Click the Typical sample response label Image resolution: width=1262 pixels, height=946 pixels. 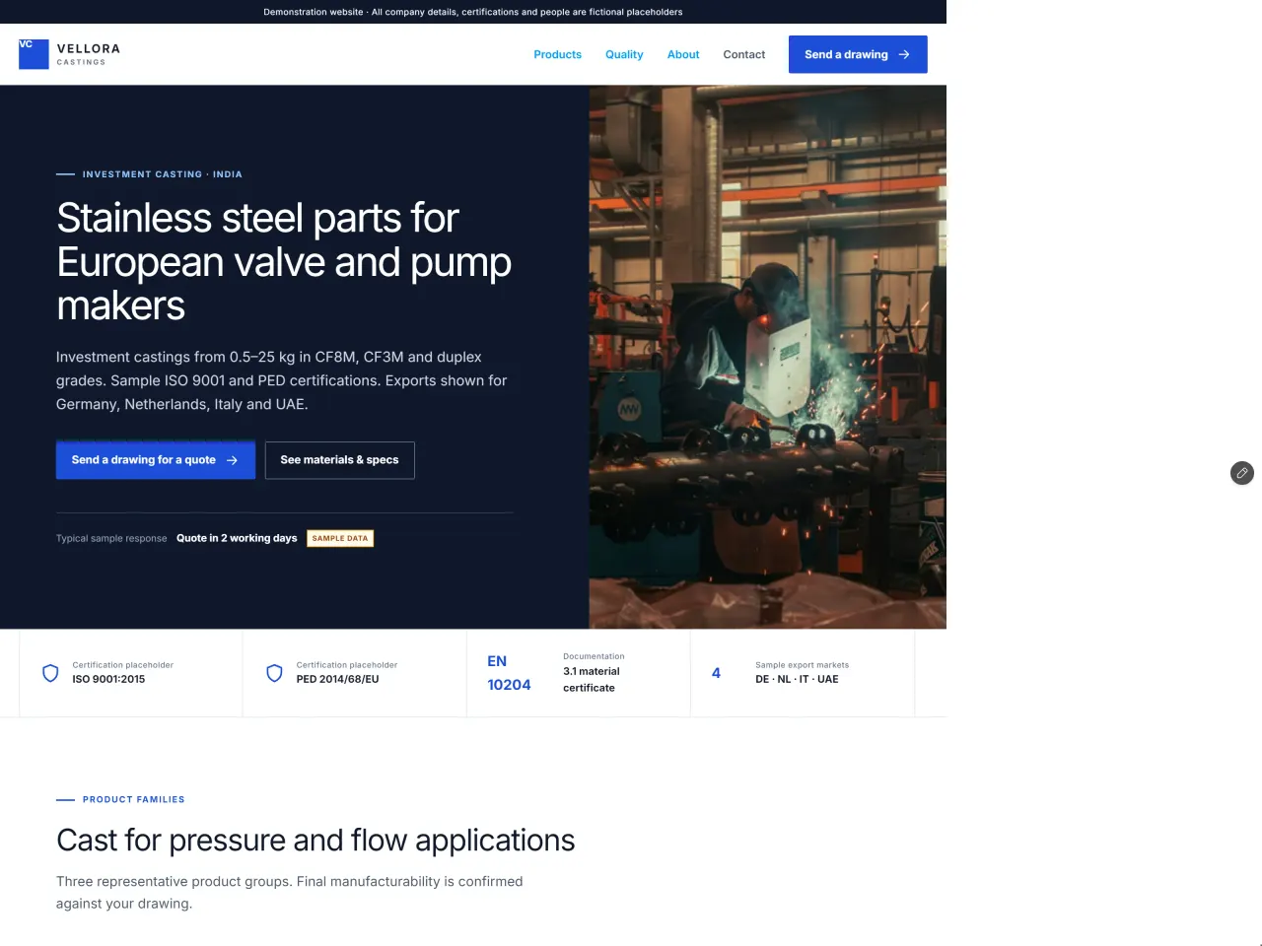coord(111,538)
